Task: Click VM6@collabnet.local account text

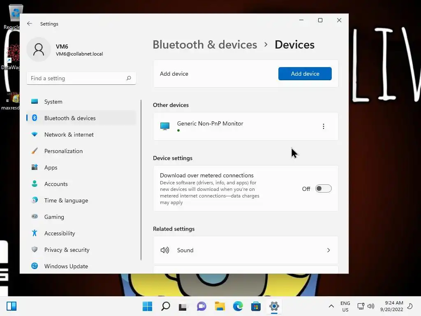Action: 79,54
